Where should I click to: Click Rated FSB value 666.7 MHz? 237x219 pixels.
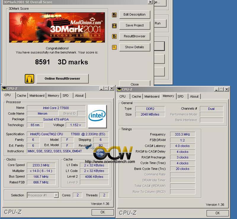tap(41, 182)
